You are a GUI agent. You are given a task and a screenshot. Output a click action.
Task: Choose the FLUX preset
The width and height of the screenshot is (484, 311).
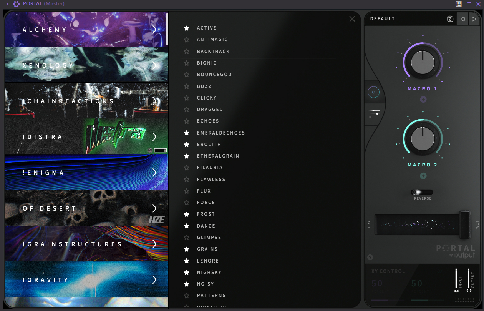pos(204,191)
